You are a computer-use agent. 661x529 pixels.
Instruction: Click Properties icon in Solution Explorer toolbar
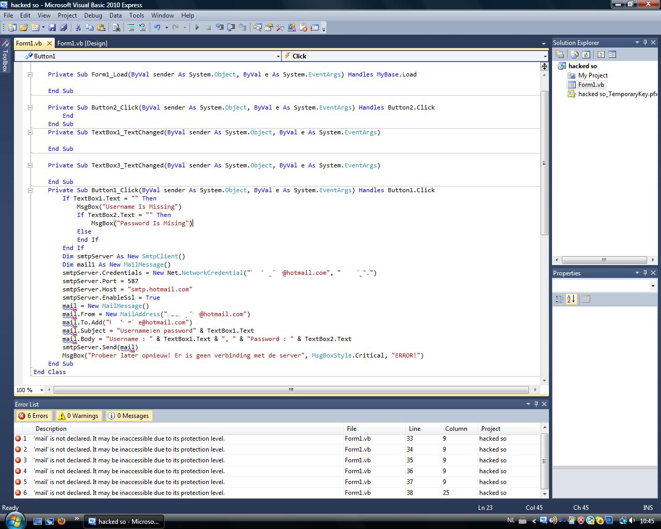pyautogui.click(x=560, y=54)
